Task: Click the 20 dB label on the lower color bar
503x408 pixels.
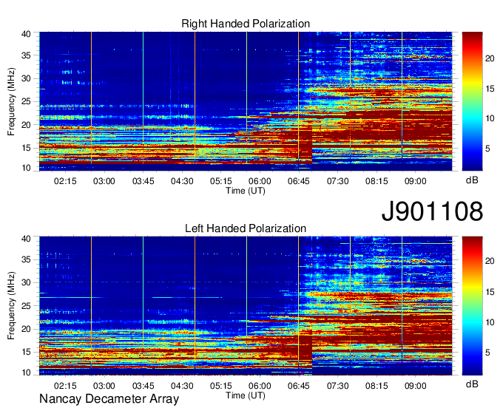Action: (x=490, y=261)
